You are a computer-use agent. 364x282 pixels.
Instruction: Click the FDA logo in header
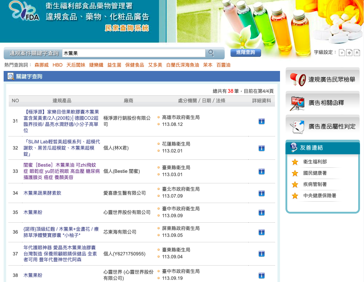[25, 13]
